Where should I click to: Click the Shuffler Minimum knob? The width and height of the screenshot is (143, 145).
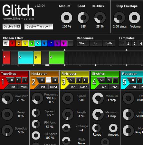(x=98, y=98)
